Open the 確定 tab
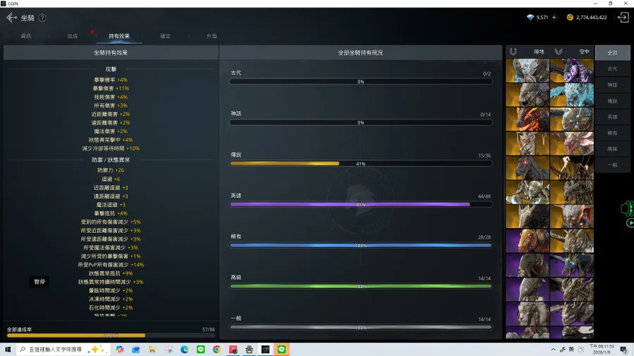Screen dimensions: 634x356 [x=165, y=36]
